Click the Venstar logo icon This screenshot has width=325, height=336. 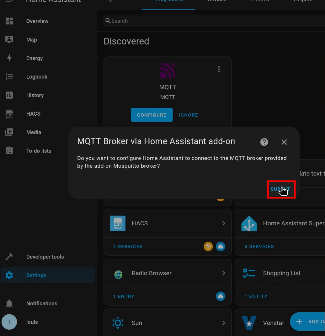tap(249, 323)
